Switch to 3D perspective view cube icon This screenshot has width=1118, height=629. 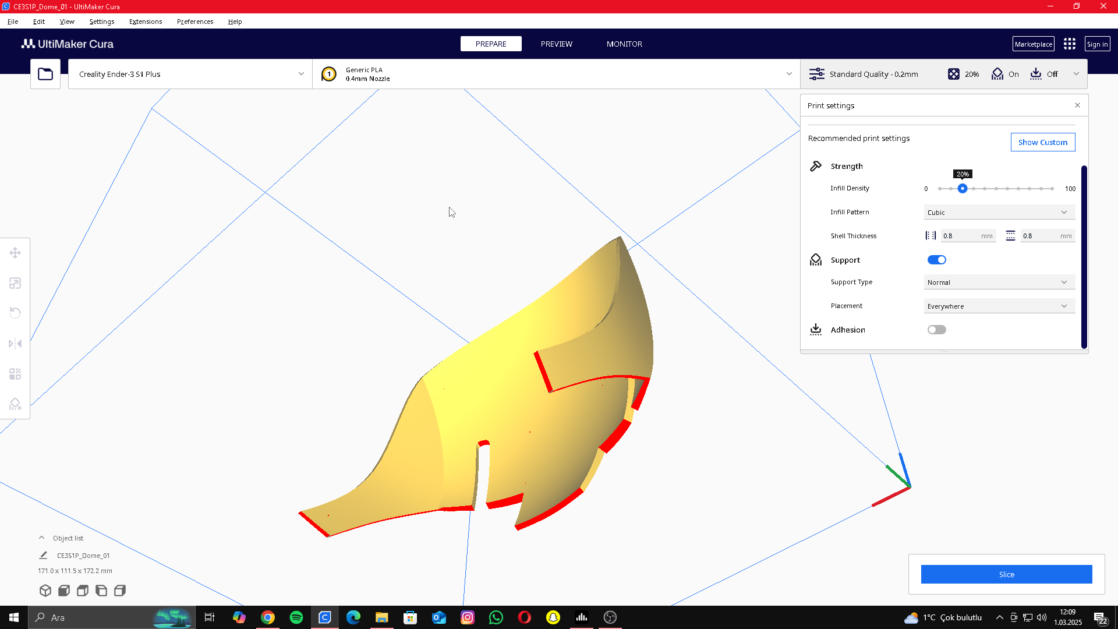coord(45,591)
